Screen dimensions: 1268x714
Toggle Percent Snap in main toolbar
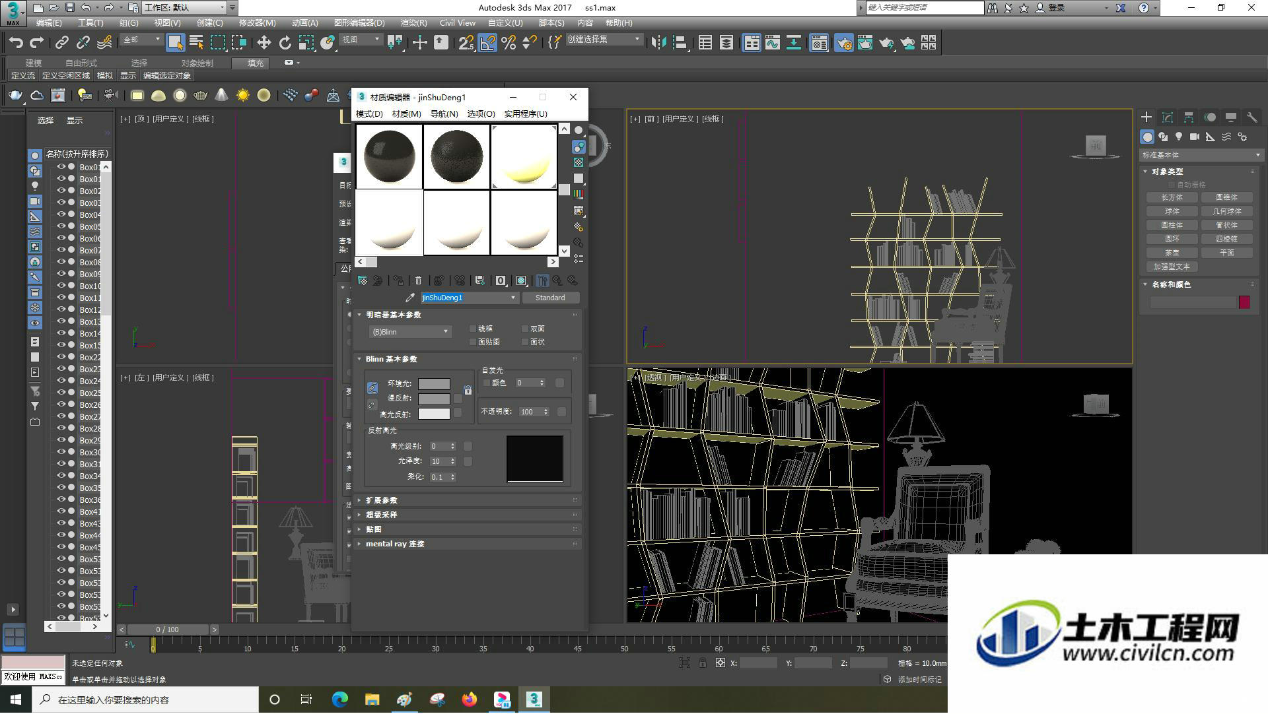point(509,43)
